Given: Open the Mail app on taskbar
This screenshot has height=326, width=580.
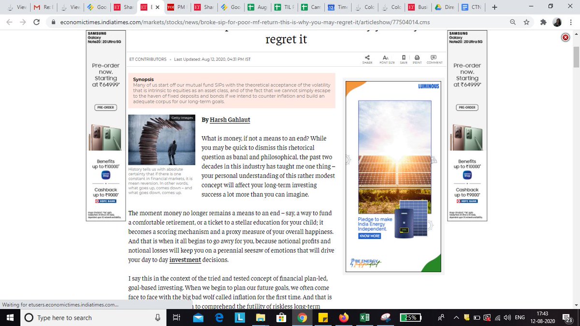Looking at the screenshot, I should (198, 317).
